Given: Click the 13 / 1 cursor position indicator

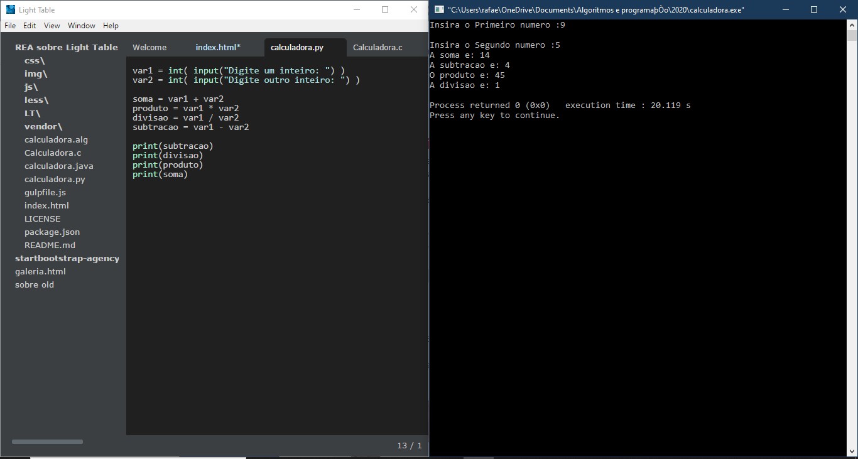Looking at the screenshot, I should point(410,445).
